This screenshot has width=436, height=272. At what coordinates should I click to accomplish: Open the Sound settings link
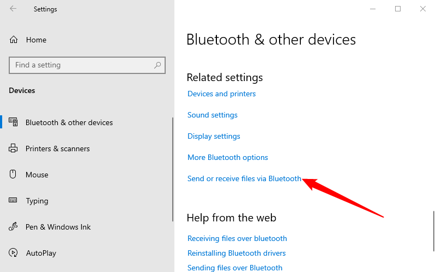(x=213, y=115)
